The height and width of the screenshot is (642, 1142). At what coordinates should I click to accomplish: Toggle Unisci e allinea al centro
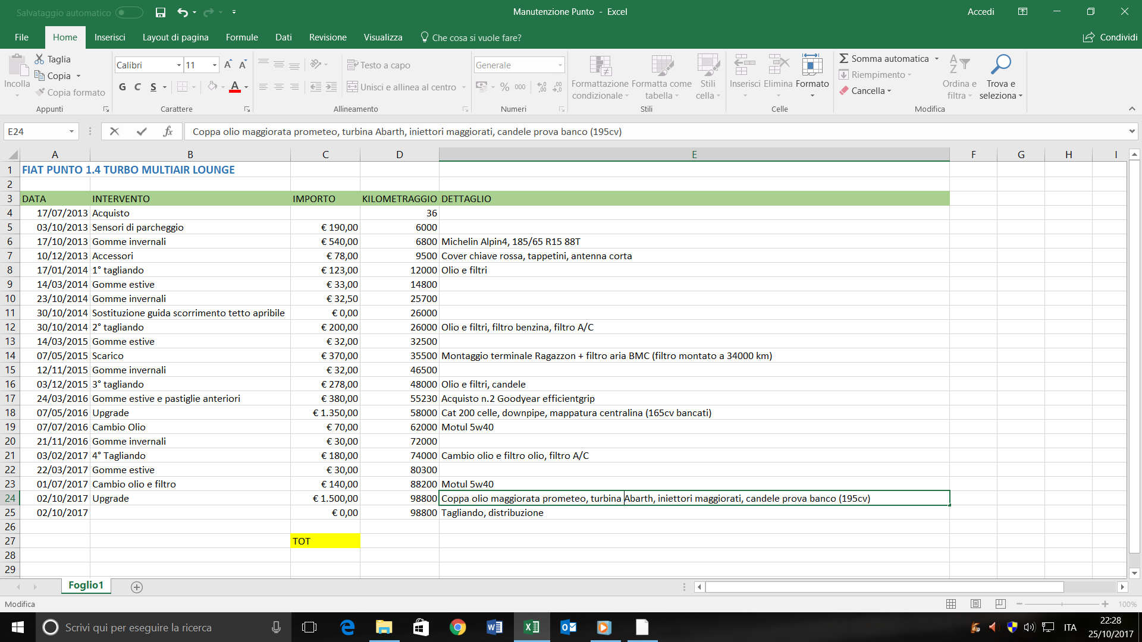tap(401, 87)
